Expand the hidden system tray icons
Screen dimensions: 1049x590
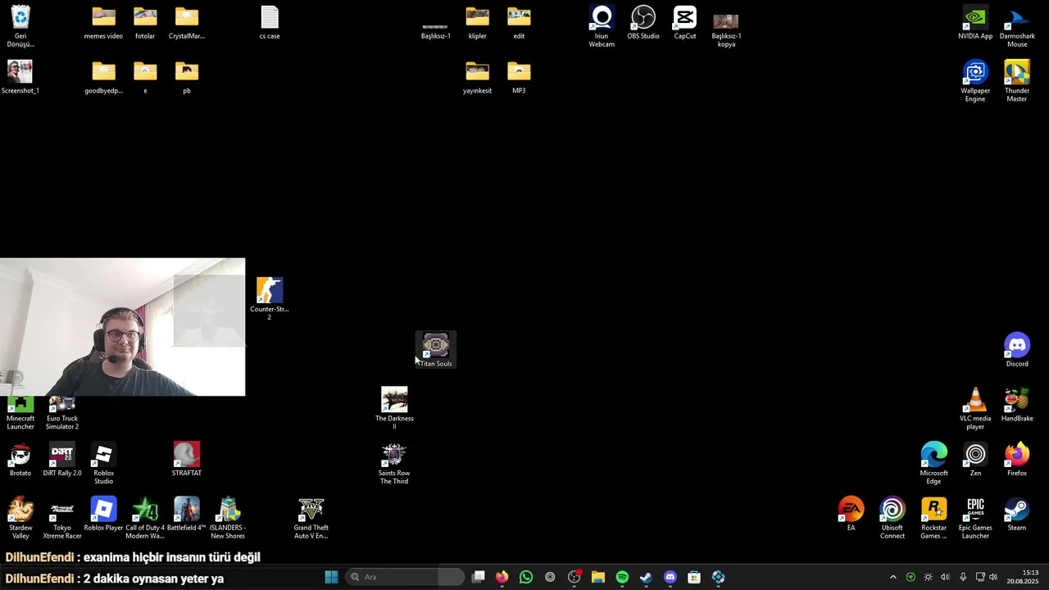[x=893, y=577]
